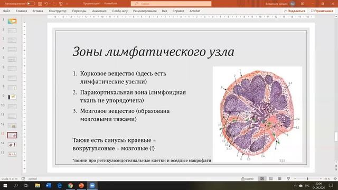Open the Вид tab
Image resolution: width=338 pixels, height=190 pixels.
pos(164,11)
